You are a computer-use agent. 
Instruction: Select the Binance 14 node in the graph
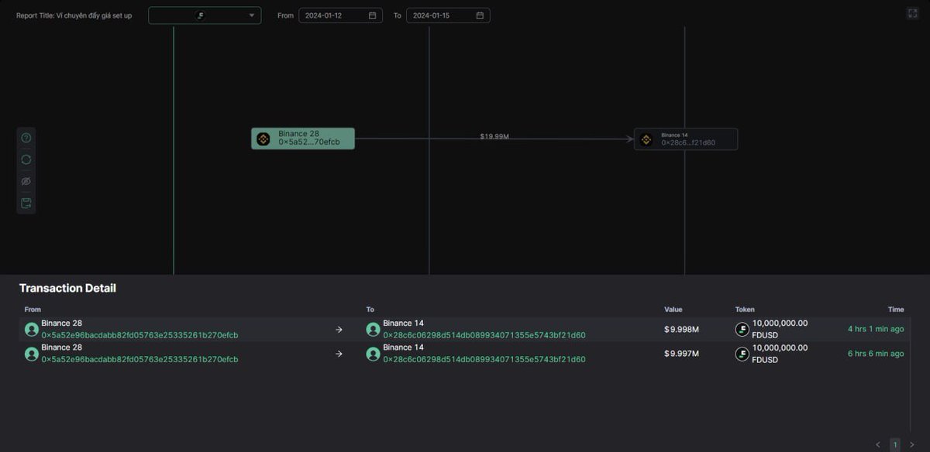(x=685, y=139)
